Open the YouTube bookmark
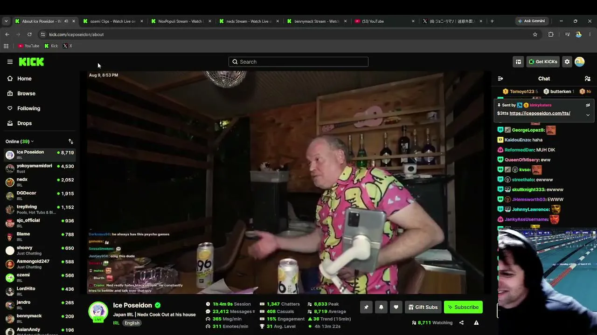This screenshot has height=335, width=597. click(28, 46)
